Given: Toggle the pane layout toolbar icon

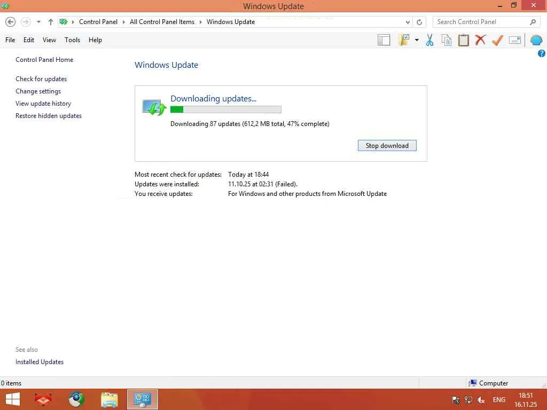Looking at the screenshot, I should point(384,40).
